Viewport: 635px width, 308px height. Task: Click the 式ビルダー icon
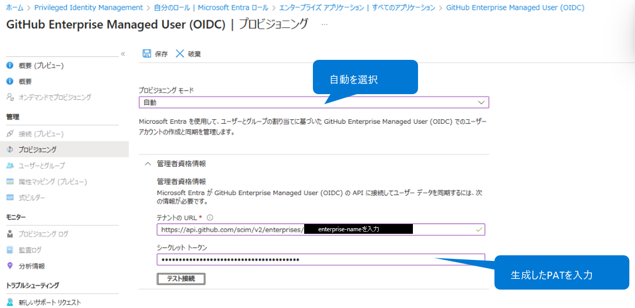(10, 197)
